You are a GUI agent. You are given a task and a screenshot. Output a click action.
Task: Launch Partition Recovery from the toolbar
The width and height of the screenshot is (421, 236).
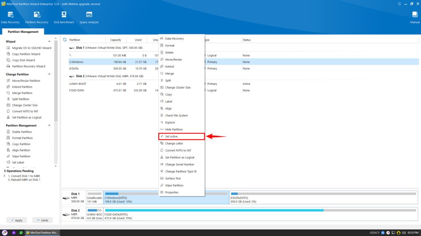[37, 18]
